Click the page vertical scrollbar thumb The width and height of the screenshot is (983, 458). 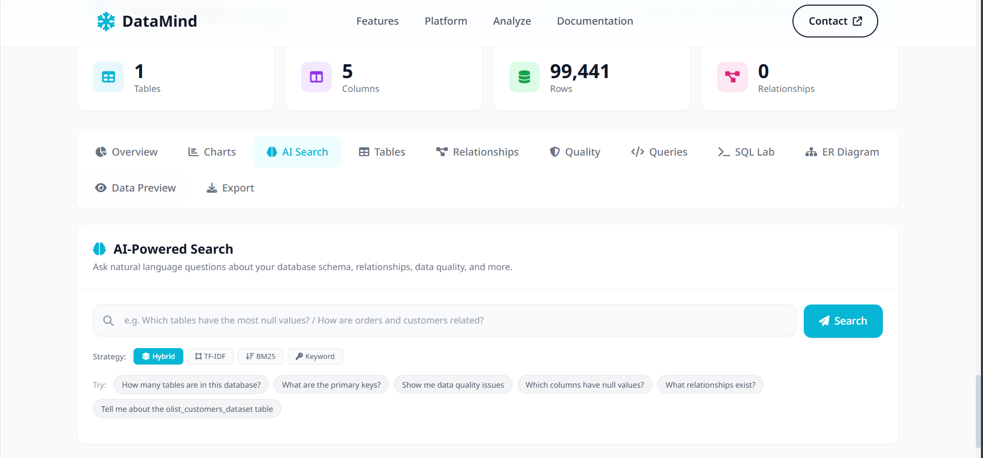point(978,411)
